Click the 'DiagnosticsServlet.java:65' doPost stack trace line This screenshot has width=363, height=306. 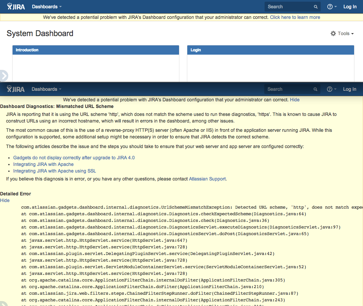165,233
